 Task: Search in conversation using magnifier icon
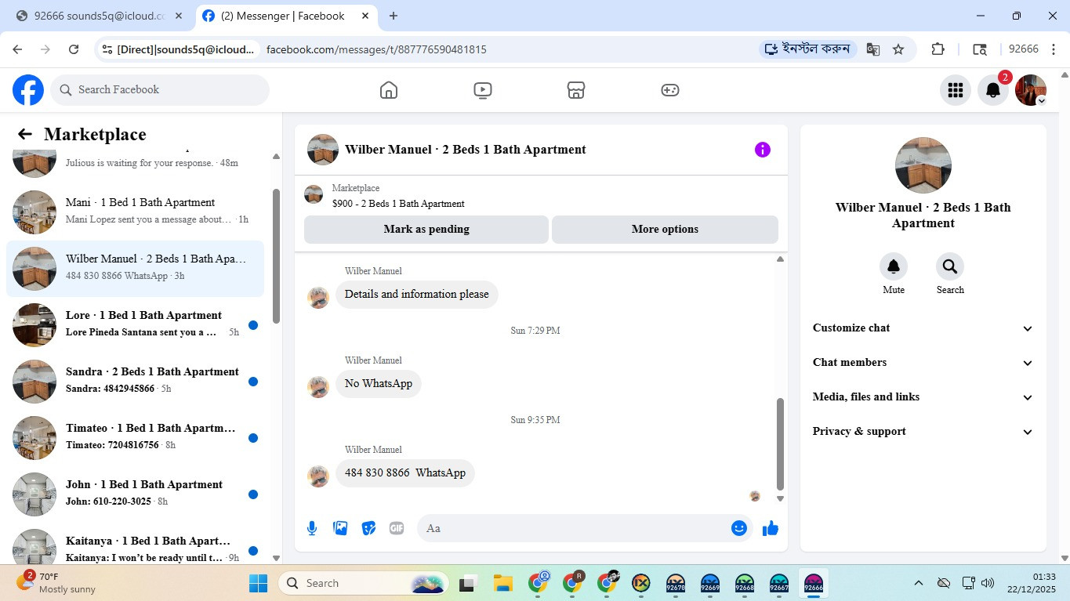pyautogui.click(x=950, y=266)
